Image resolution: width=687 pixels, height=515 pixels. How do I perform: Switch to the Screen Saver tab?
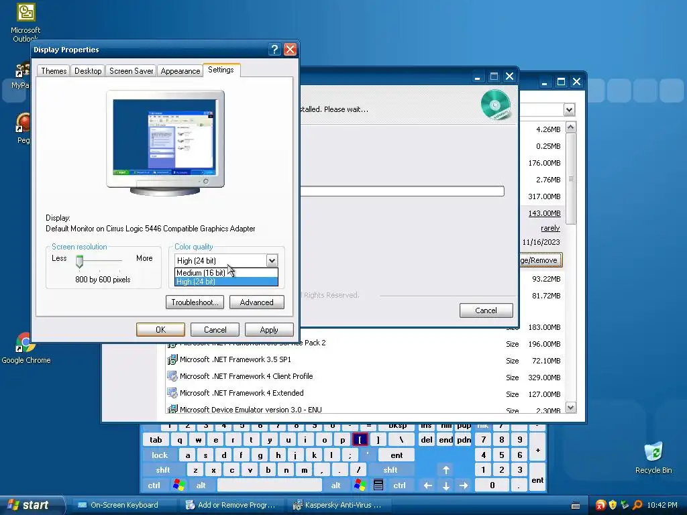click(131, 71)
